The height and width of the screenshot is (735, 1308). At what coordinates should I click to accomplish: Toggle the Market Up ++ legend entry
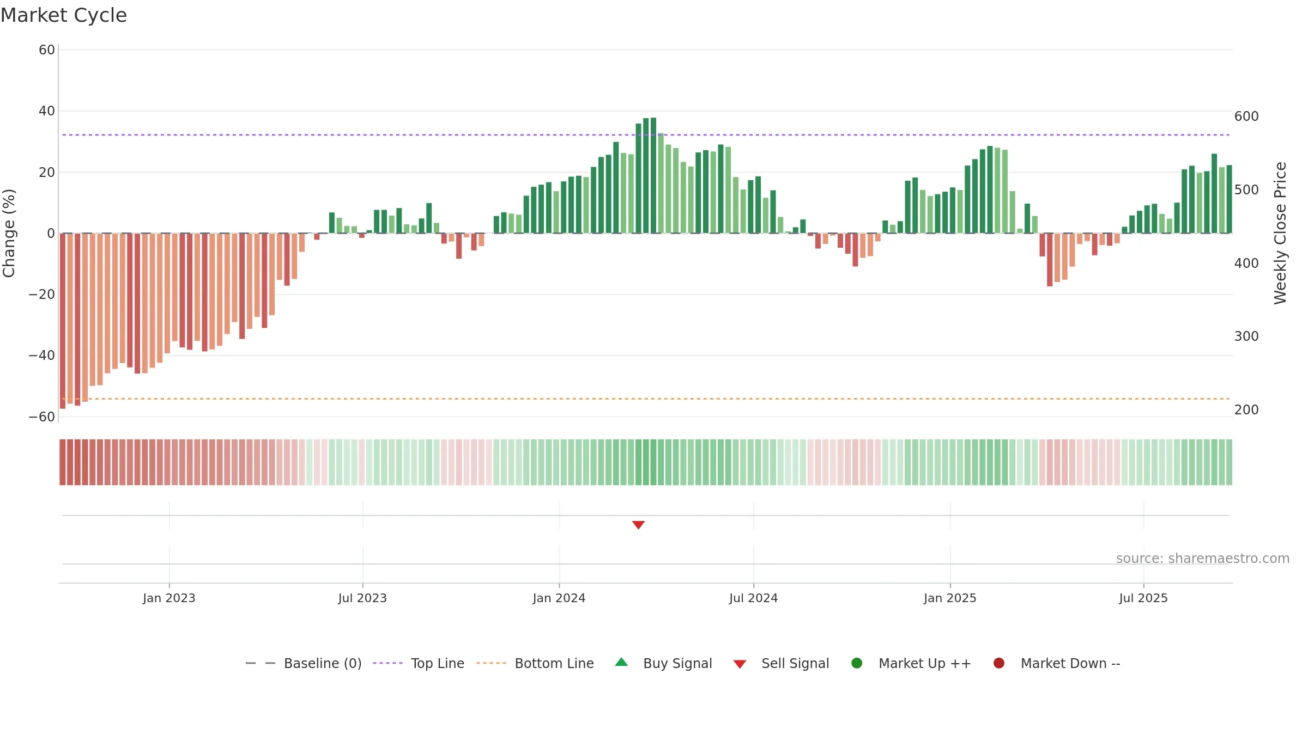click(911, 663)
